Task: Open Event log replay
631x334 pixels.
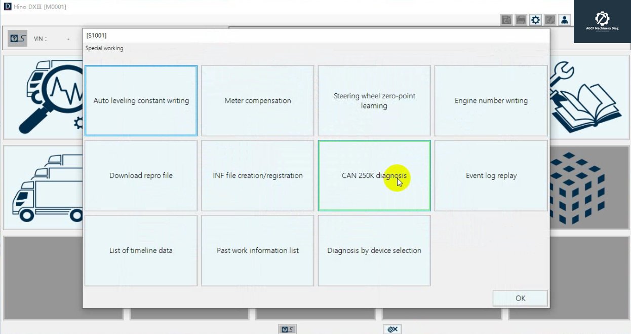Action: (491, 176)
